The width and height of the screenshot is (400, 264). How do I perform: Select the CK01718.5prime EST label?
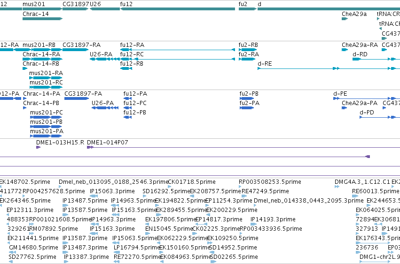(x=192, y=182)
